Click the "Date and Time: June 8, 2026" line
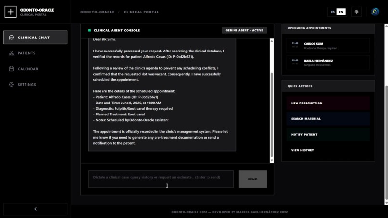Screen dimensions: 388x218 (127, 103)
